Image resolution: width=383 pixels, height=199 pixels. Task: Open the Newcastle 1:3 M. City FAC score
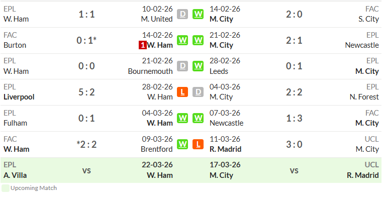[x=294, y=119]
